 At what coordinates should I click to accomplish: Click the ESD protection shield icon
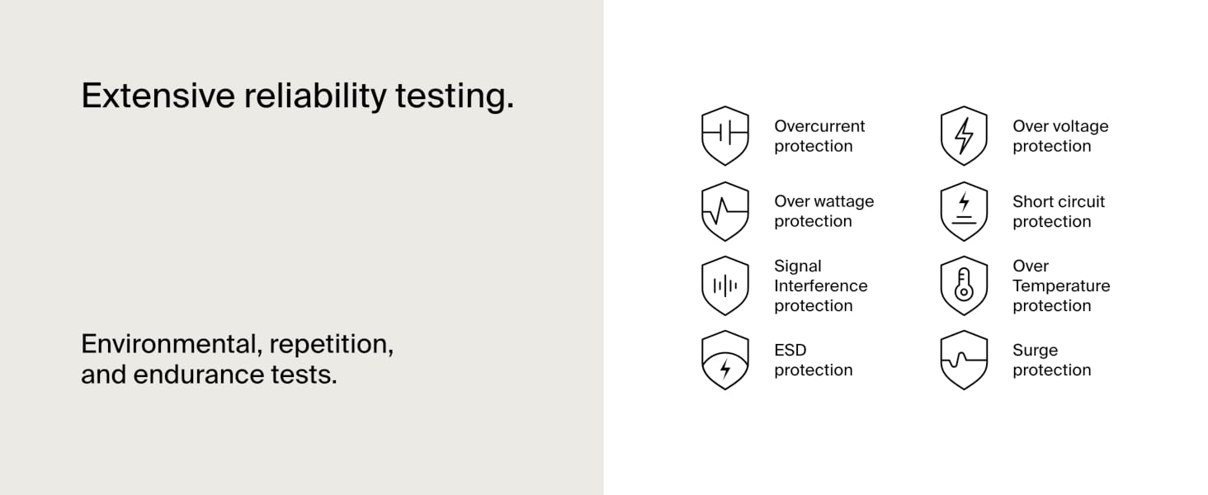coord(725,360)
